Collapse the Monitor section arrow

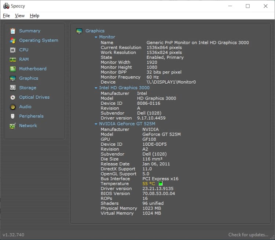[96, 37]
